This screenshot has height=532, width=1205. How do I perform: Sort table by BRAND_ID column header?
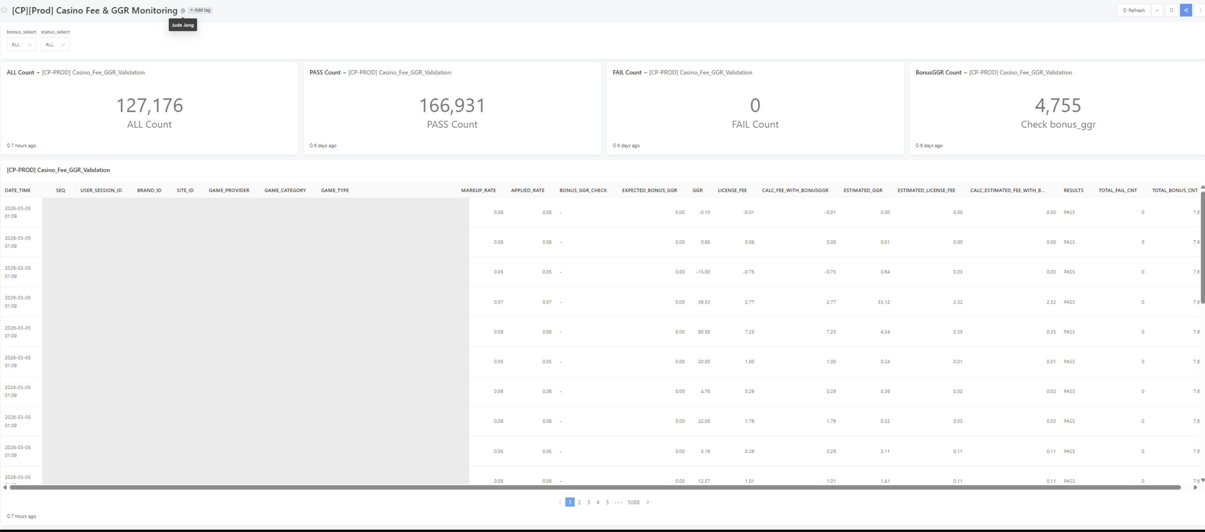(149, 191)
